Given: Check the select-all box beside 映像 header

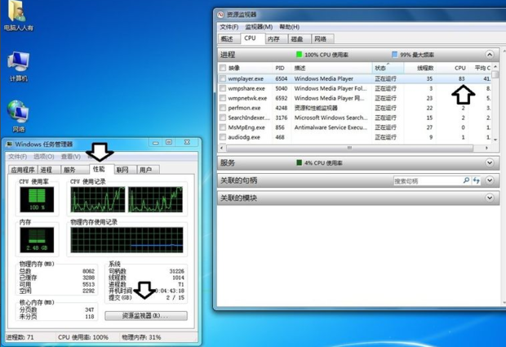Looking at the screenshot, I should [222, 68].
